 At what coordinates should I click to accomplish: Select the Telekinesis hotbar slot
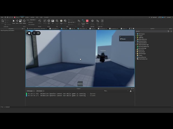pyautogui.click(x=80, y=83)
